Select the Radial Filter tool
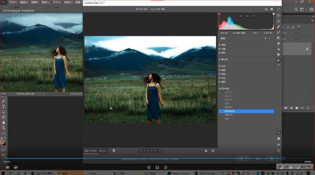 pos(278,44)
